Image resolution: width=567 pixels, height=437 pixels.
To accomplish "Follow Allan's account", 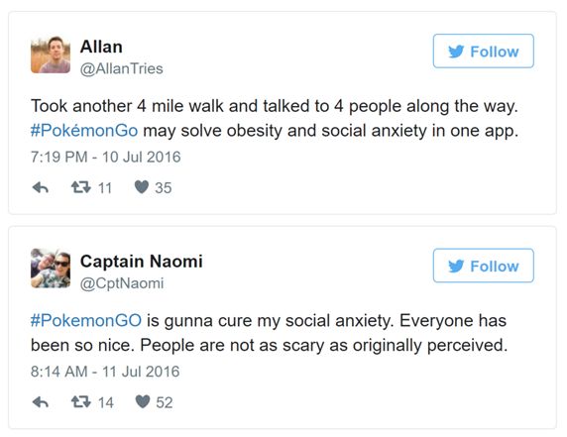I will click(x=484, y=51).
